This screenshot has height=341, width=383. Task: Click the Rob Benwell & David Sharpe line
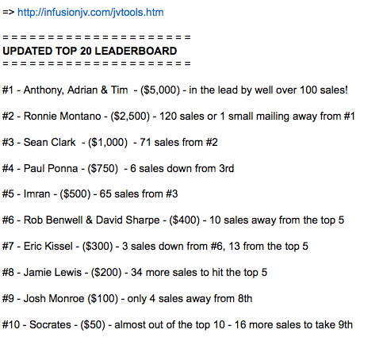pos(173,220)
